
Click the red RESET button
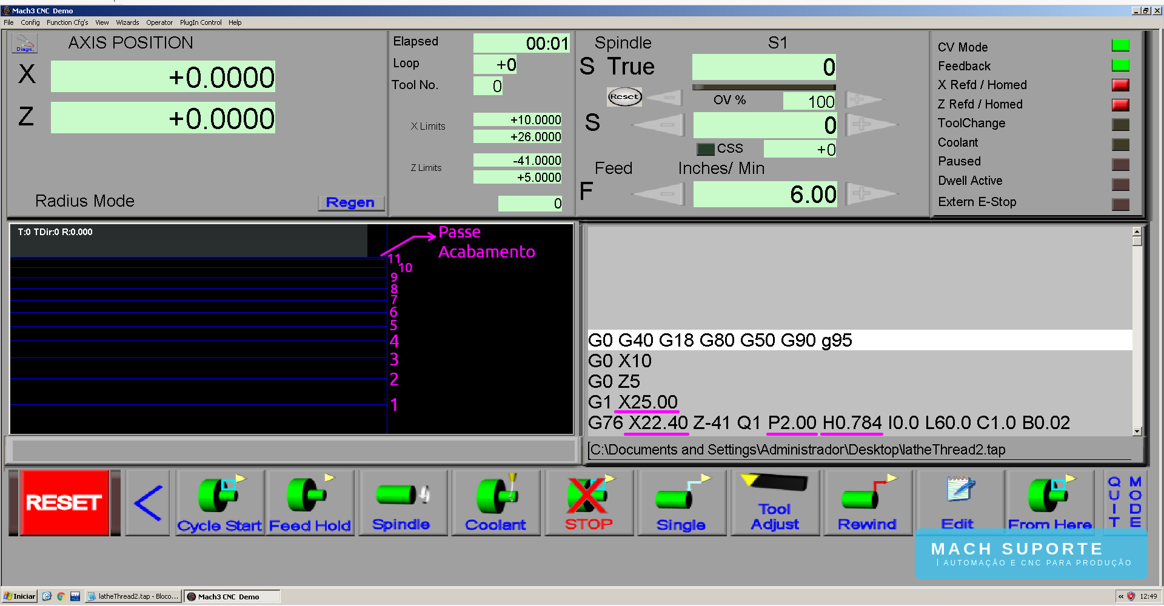[x=64, y=503]
